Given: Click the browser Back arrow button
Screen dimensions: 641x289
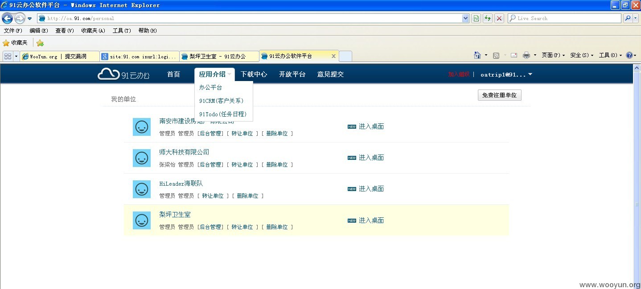Looking at the screenshot, I should (7, 18).
